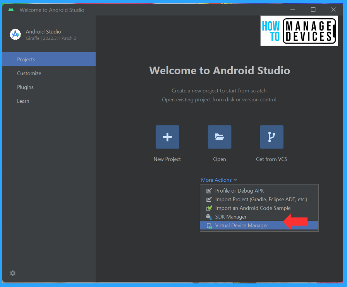Open settings via the gear icon

[x=13, y=273]
